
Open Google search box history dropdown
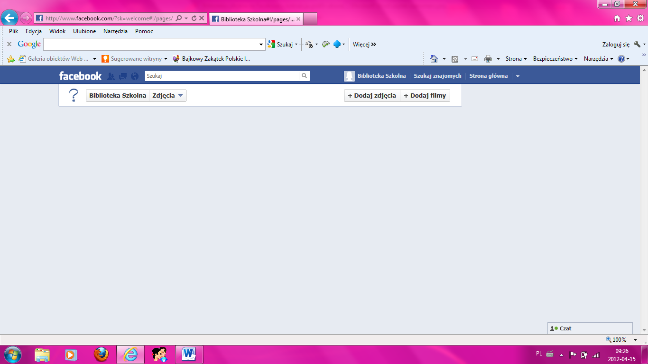(262, 44)
